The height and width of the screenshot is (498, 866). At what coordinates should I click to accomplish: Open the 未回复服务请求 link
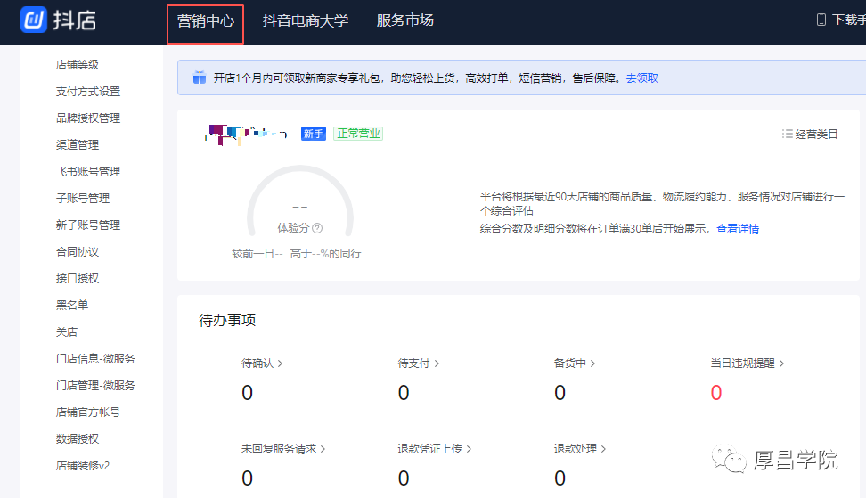pos(283,449)
